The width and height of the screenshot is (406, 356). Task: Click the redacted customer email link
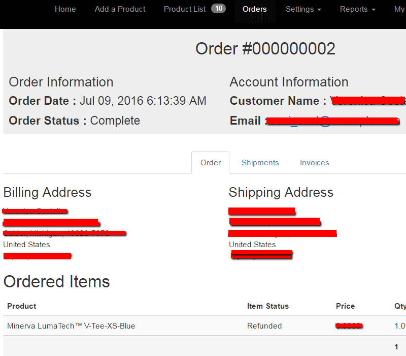(x=333, y=121)
